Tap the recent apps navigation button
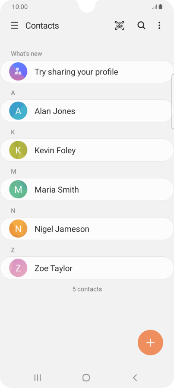 (x=38, y=378)
